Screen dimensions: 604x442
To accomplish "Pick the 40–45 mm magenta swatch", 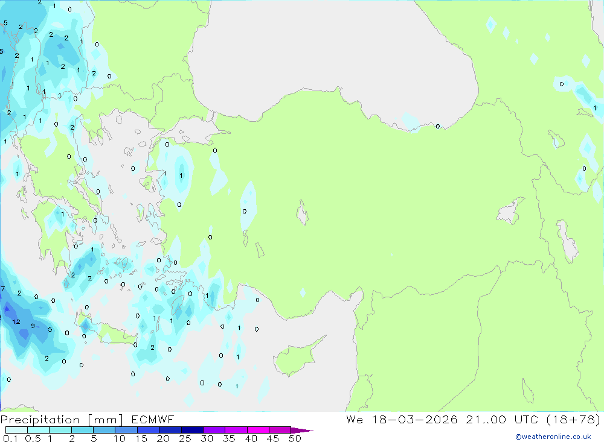I will tap(258, 430).
